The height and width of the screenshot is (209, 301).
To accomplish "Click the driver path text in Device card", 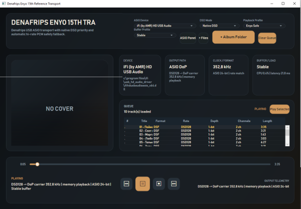I will 140,83.
